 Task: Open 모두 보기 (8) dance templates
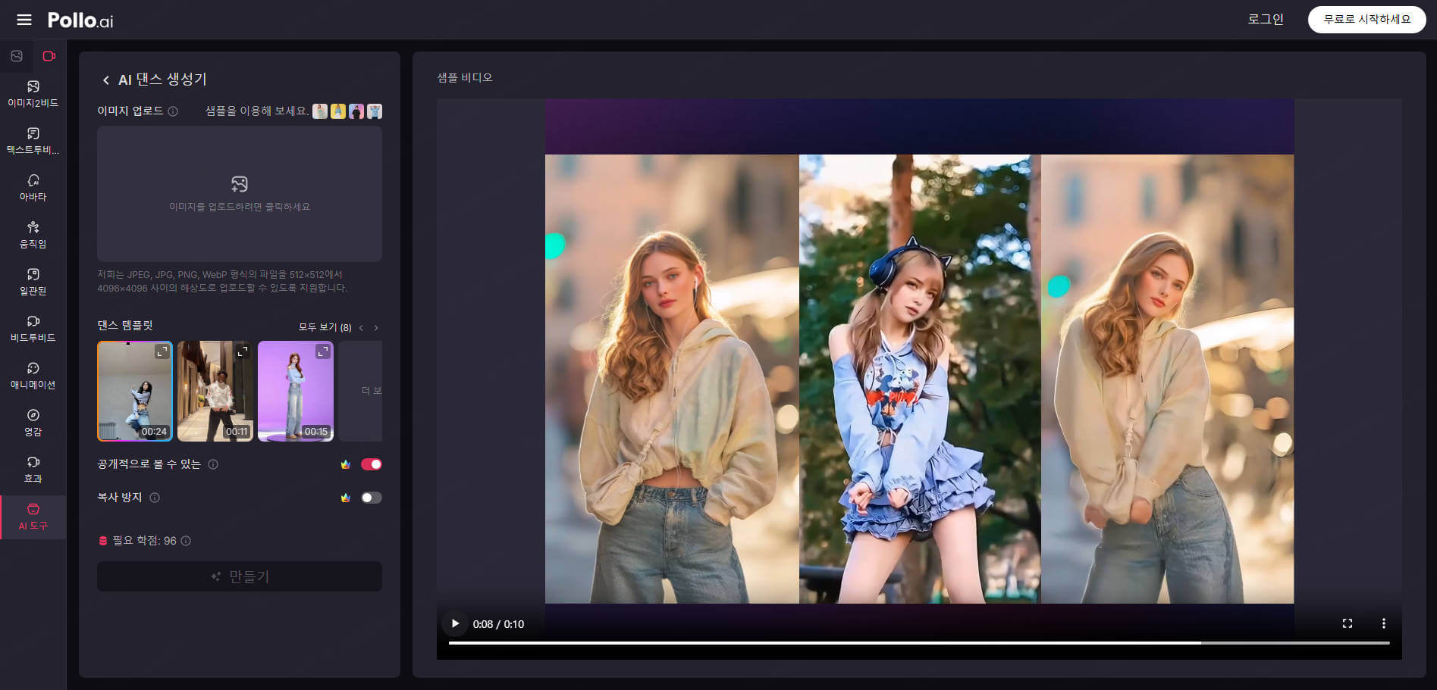325,327
